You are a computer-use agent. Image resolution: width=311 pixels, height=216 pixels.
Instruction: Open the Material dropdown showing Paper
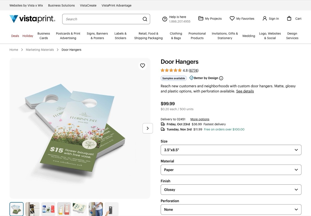(x=231, y=170)
